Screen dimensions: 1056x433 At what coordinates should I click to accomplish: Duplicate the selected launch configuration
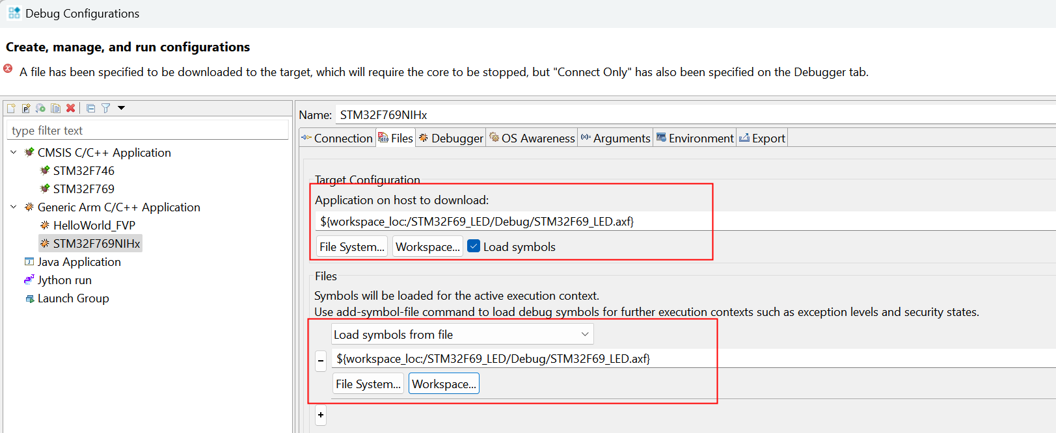(55, 108)
